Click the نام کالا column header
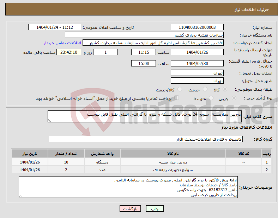The height and width of the screenshot is (218, 278). 173,154
